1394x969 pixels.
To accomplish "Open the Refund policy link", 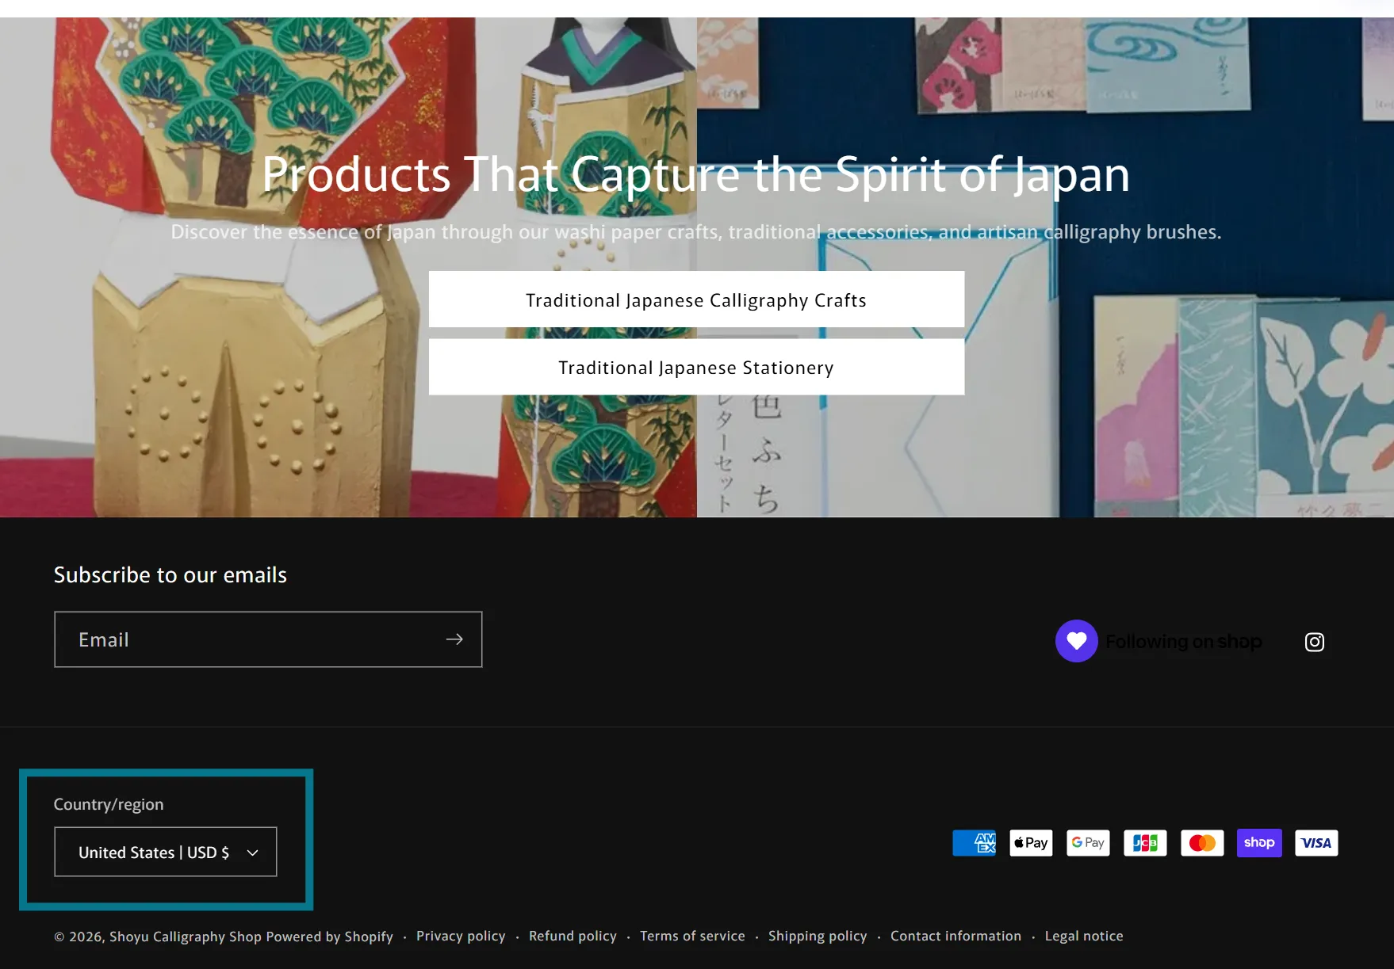I will tap(573, 937).
